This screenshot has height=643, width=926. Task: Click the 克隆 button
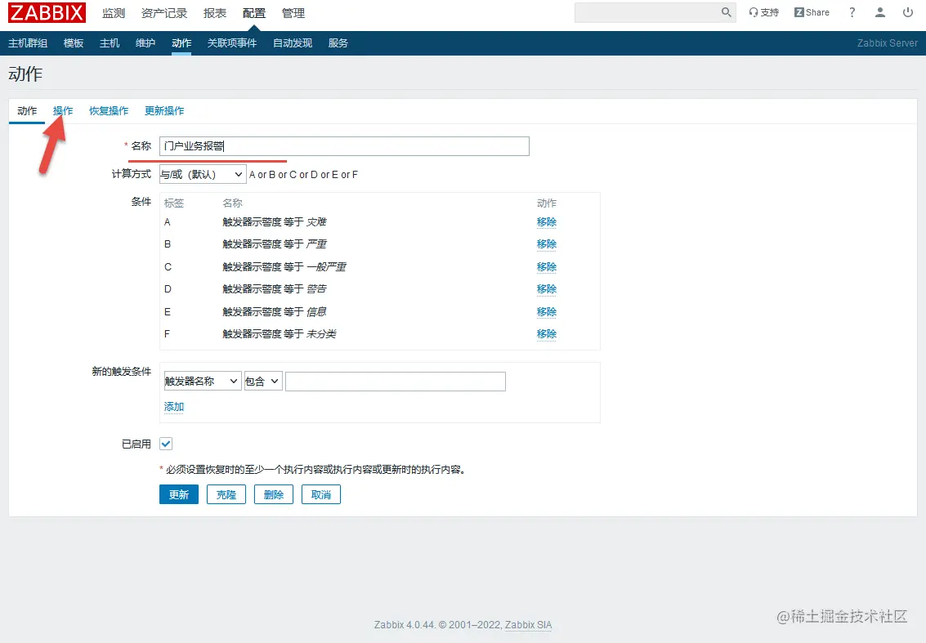[x=226, y=494]
